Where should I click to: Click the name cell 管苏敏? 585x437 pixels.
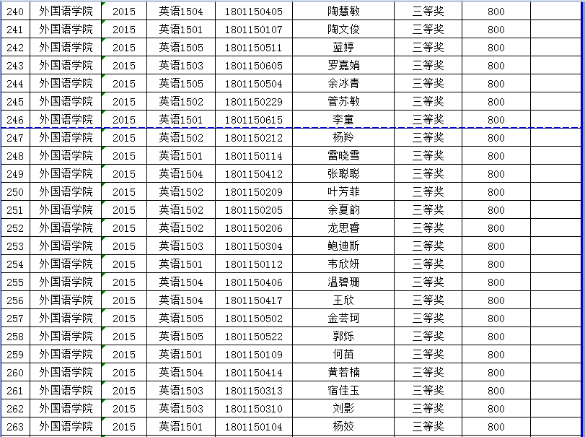[343, 102]
